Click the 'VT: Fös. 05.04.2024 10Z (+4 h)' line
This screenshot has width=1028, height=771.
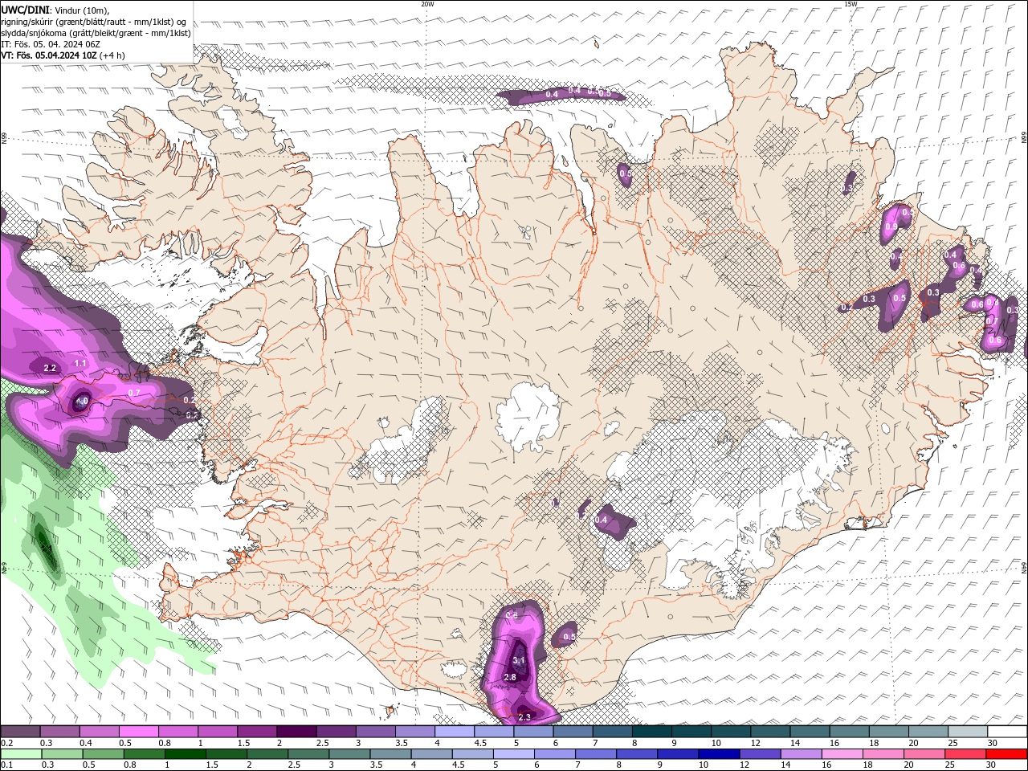pos(63,55)
